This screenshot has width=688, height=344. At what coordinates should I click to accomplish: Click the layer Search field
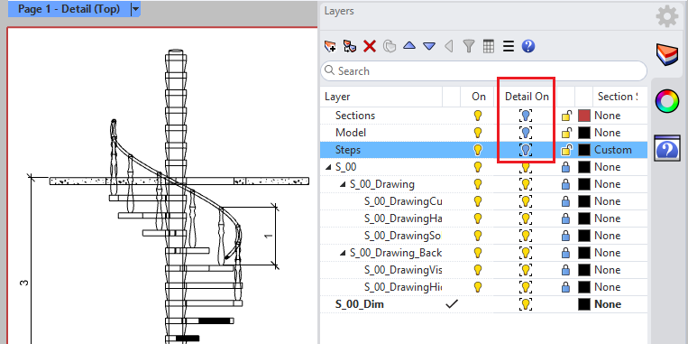[x=483, y=70]
